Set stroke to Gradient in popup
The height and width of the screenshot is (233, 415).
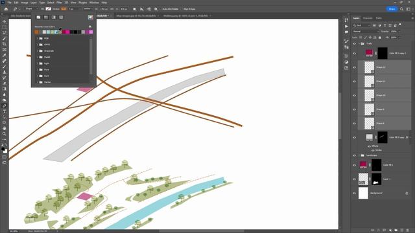pyautogui.click(x=54, y=17)
